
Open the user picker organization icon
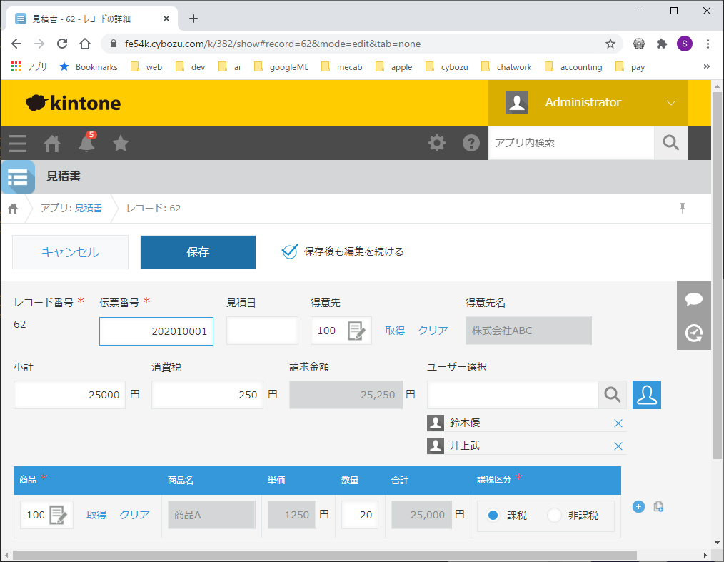coord(647,395)
